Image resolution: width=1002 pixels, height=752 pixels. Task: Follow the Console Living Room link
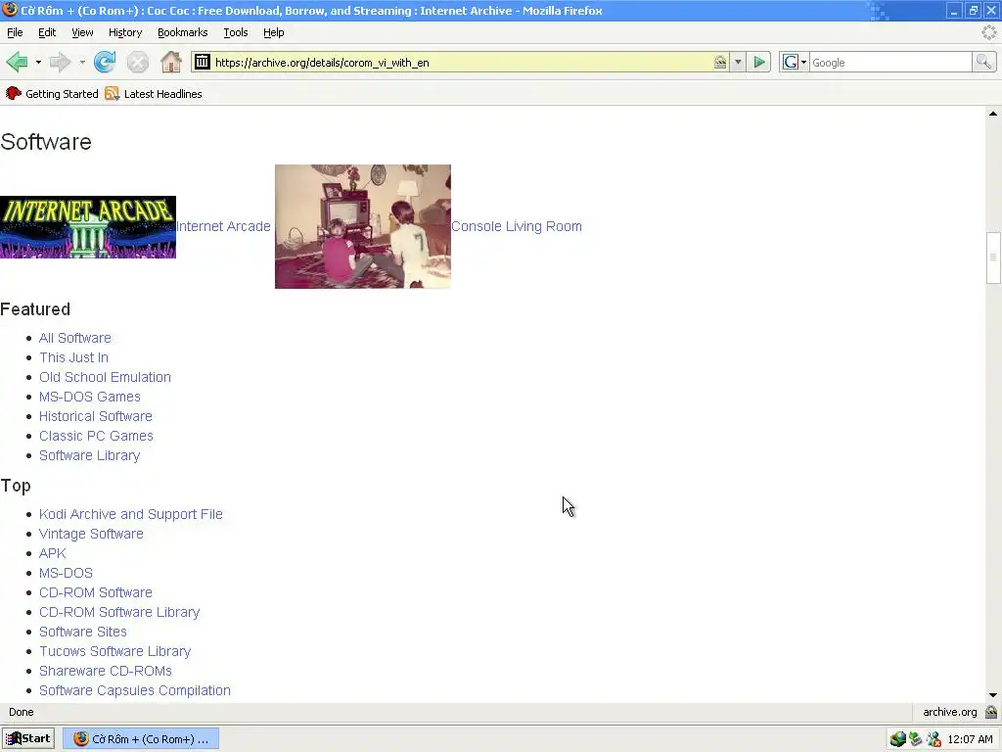coord(517,226)
